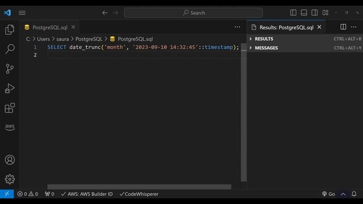Click the Go Live status item
This screenshot has width=363, height=204.
[x=328, y=194]
